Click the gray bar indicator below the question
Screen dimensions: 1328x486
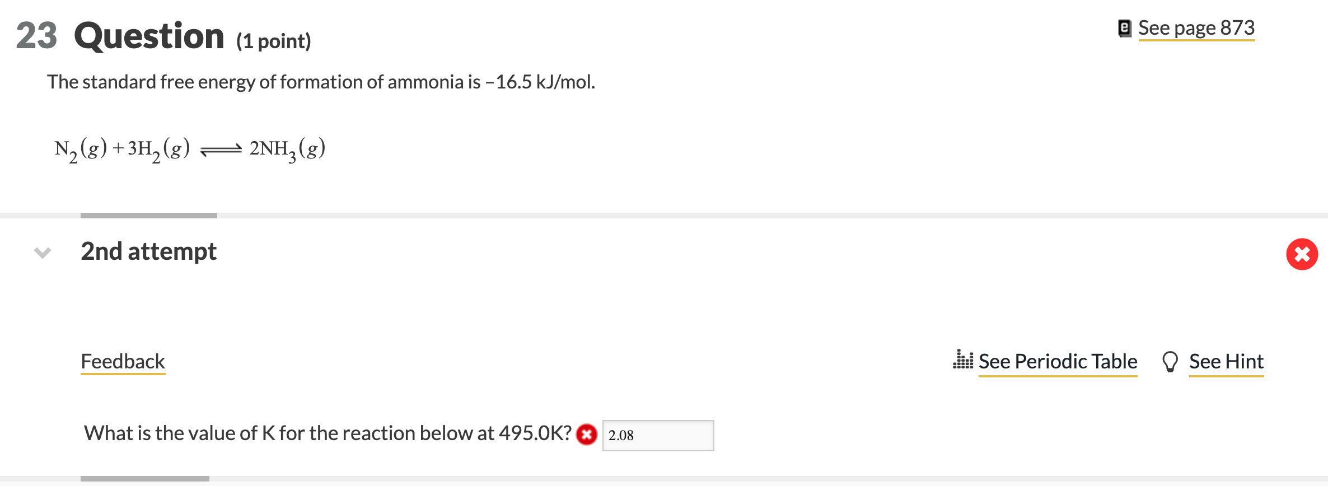(144, 479)
